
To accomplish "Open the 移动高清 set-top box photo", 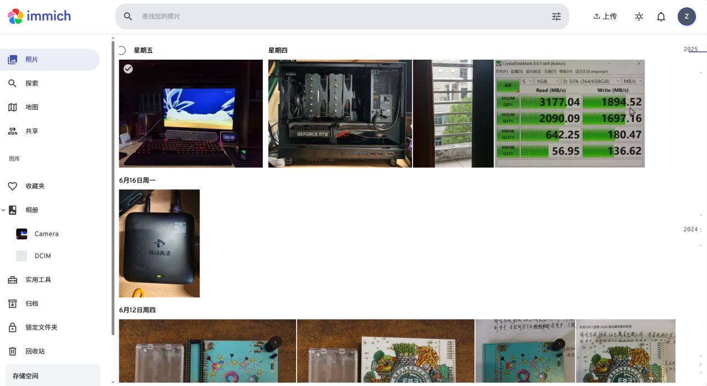I will [160, 244].
